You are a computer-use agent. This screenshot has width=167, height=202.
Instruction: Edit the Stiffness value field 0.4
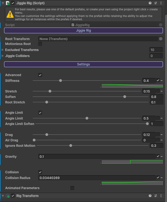coord(149,81)
